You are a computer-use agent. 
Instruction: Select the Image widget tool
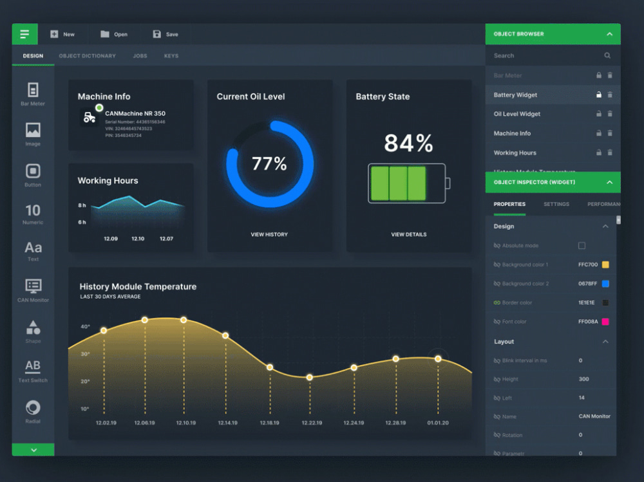pyautogui.click(x=33, y=134)
